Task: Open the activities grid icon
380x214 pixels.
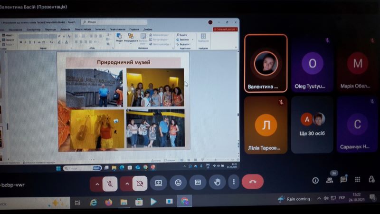Action: (x=358, y=180)
